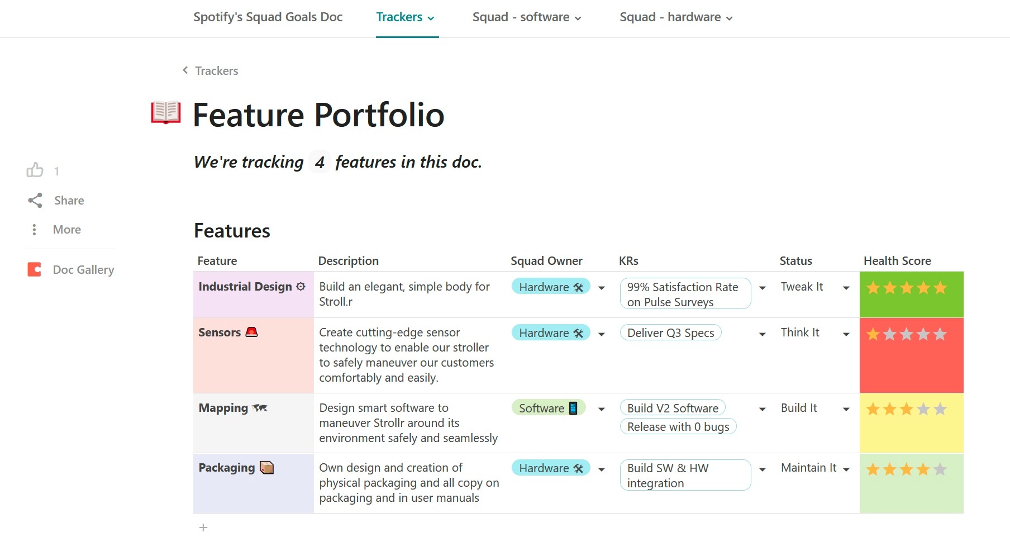Viewport: 1010px width, 551px height.
Task: Click the Industrial Design feature cell
Action: (253, 294)
